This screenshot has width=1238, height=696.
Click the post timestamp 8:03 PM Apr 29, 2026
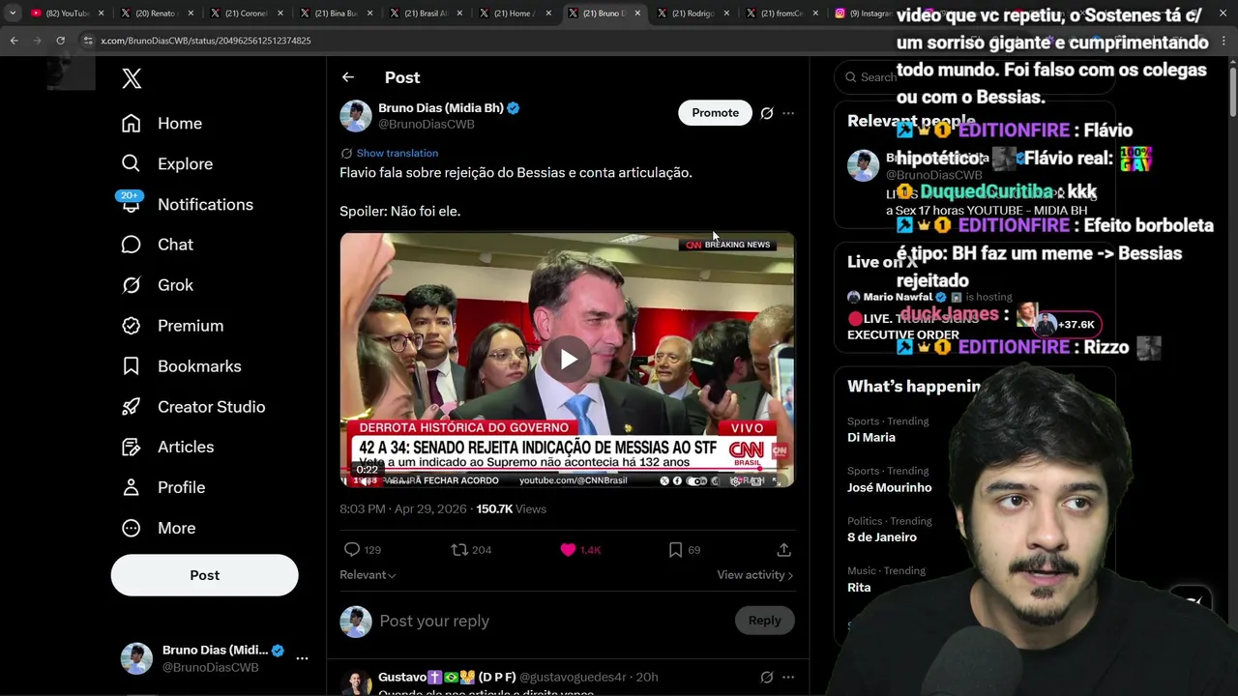click(403, 509)
